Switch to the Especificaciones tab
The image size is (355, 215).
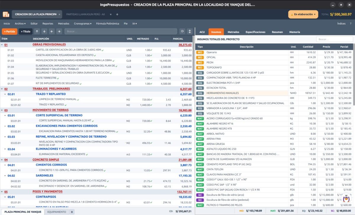coord(256,32)
